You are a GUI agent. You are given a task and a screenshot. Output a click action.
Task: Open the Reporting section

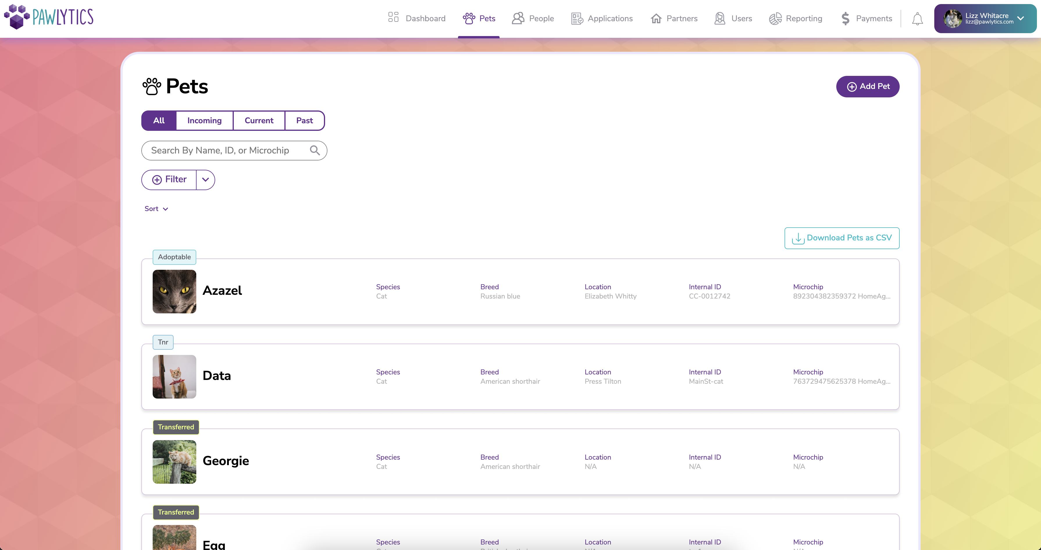[795, 19]
